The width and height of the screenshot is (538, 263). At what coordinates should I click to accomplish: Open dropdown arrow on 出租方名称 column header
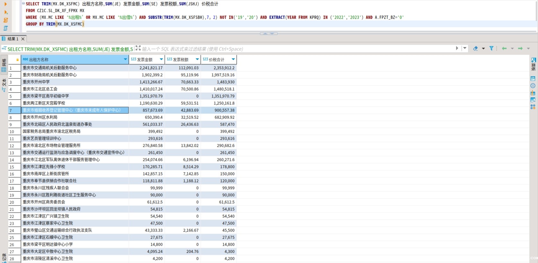(125, 59)
